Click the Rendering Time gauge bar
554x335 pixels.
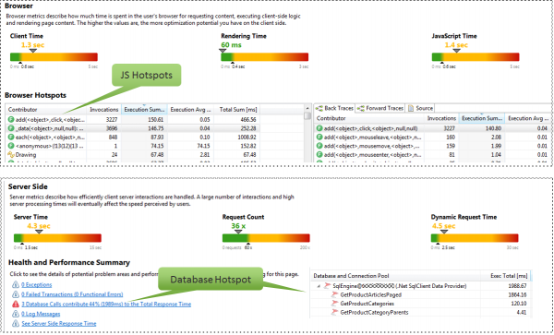tap(265, 57)
